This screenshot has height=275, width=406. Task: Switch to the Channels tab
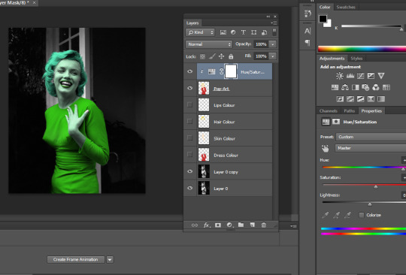[329, 111]
